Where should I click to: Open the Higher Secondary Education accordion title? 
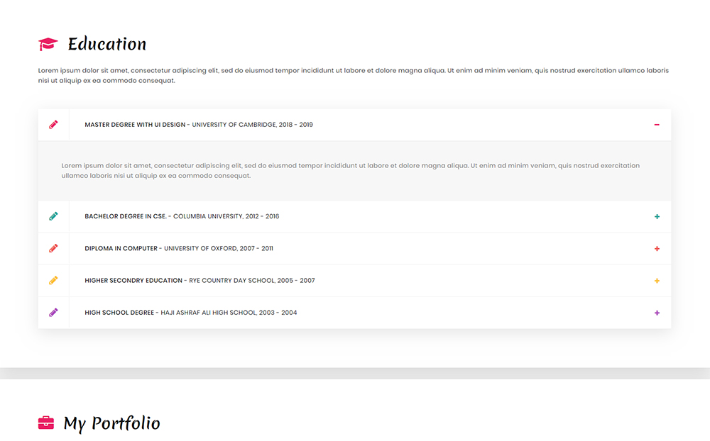point(200,281)
